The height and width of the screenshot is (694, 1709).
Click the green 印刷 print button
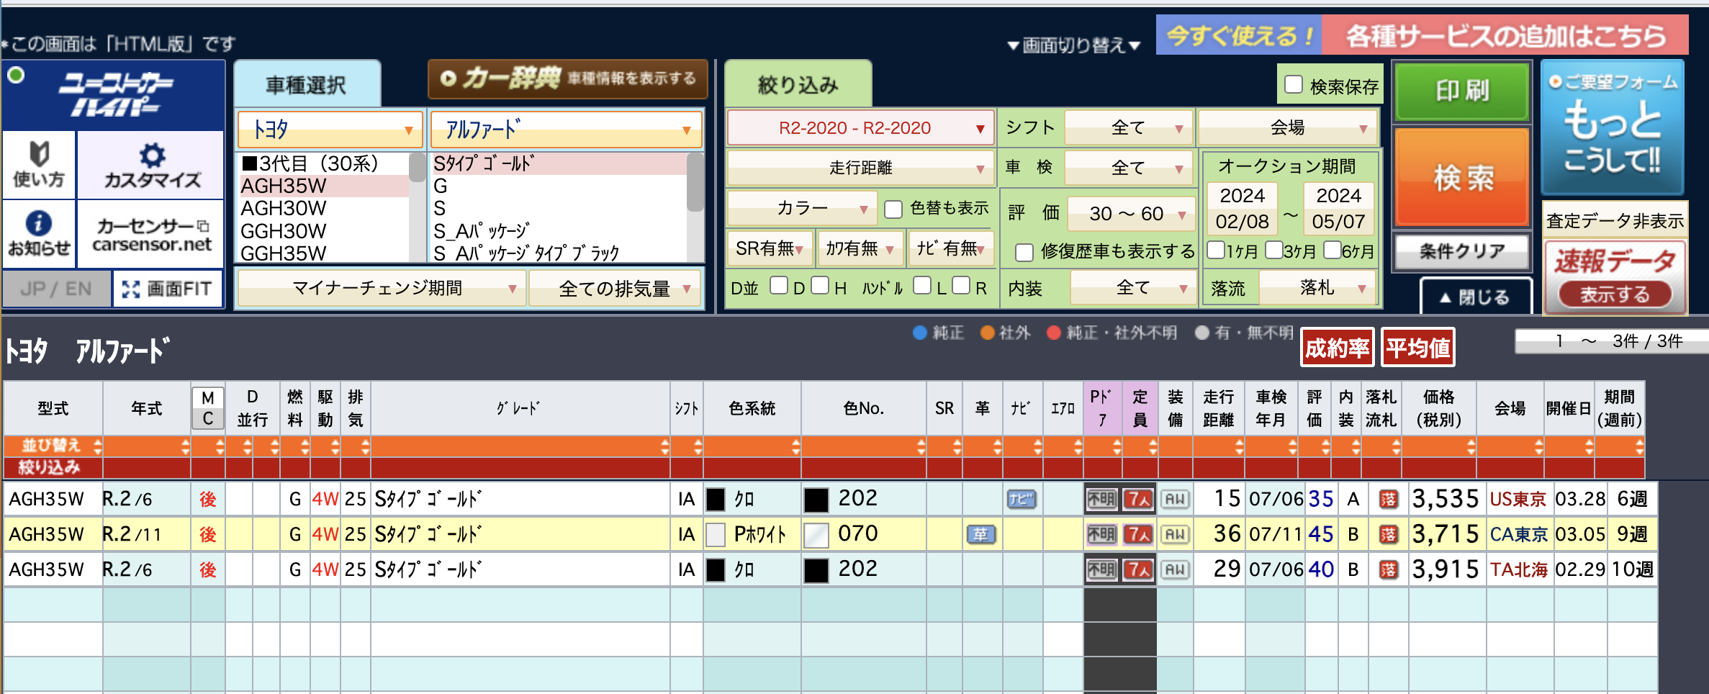pos(1461,91)
